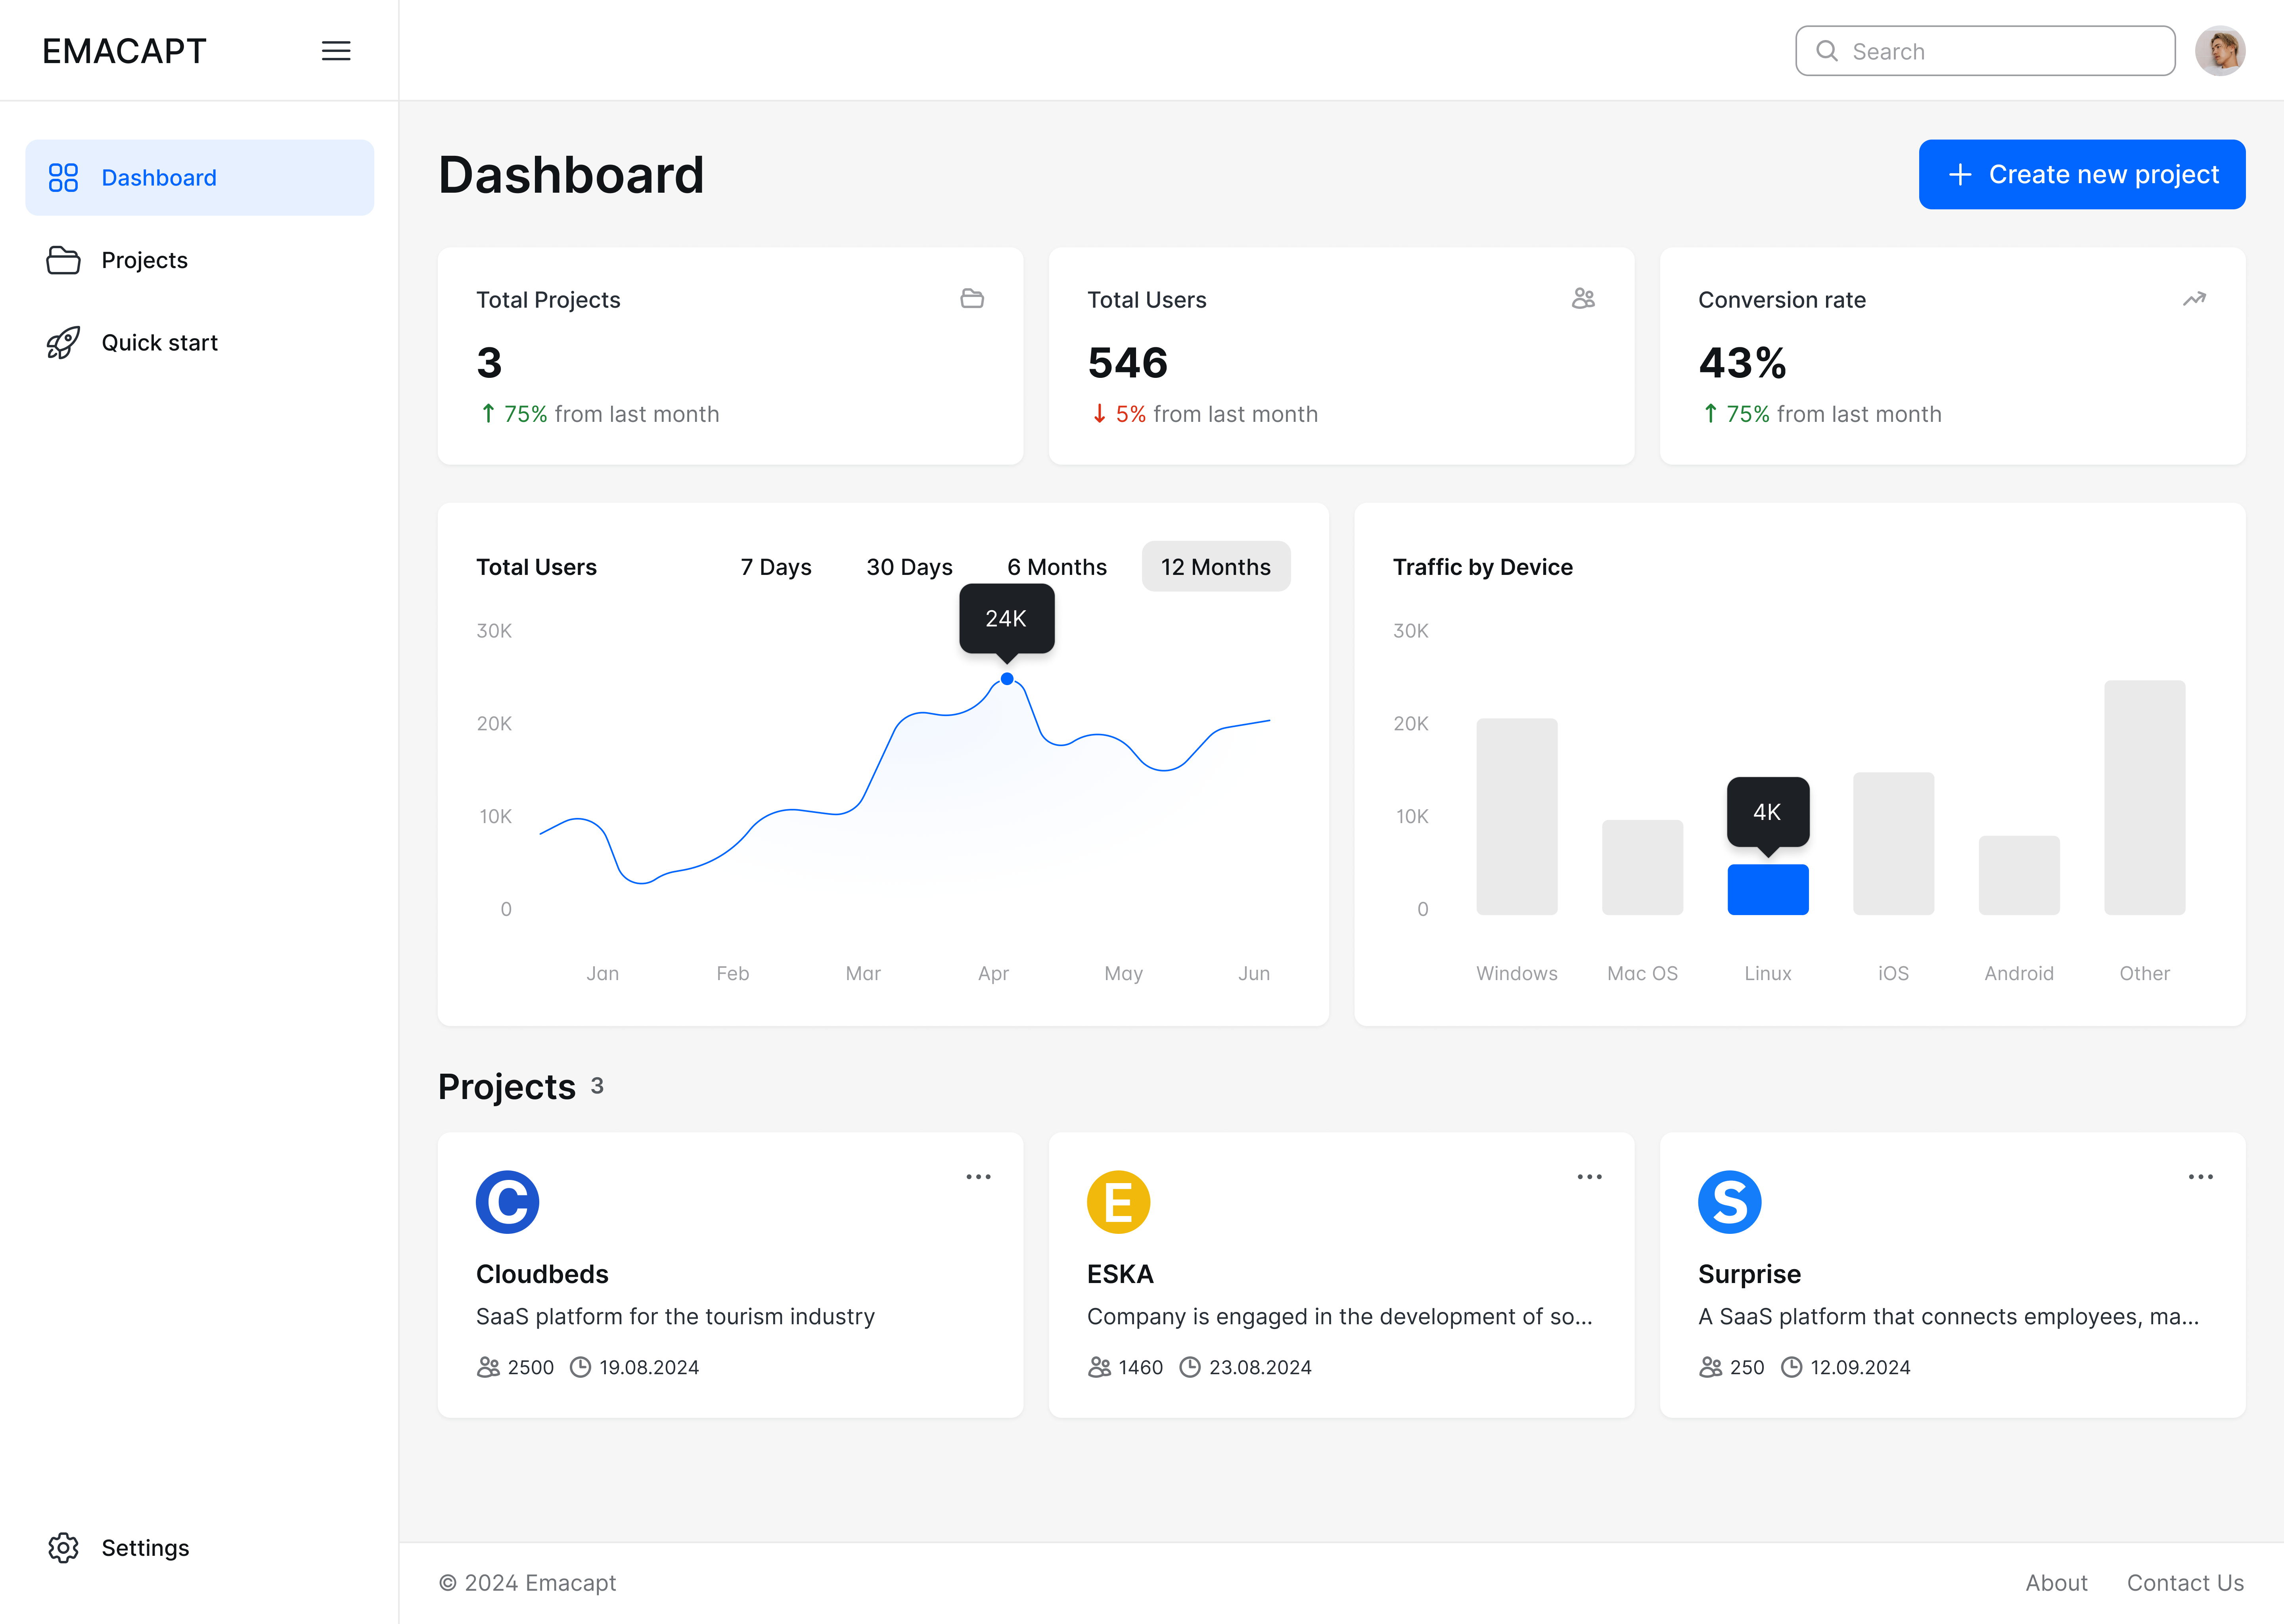Click into the Search input field
Image resolution: width=2284 pixels, height=1624 pixels.
coord(1985,51)
